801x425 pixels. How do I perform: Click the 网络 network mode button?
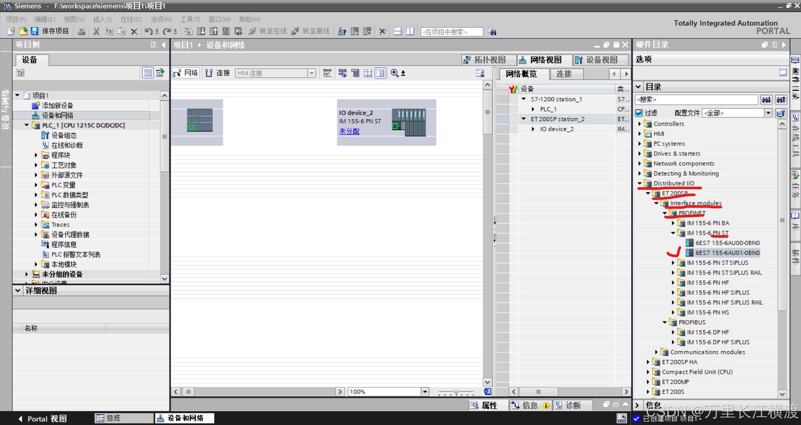[x=186, y=73]
